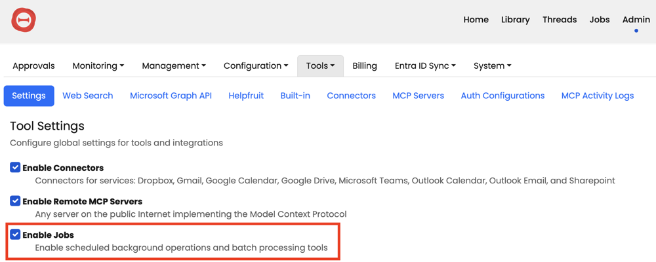
Task: Open the Jobs page in top navigation
Action: point(600,20)
